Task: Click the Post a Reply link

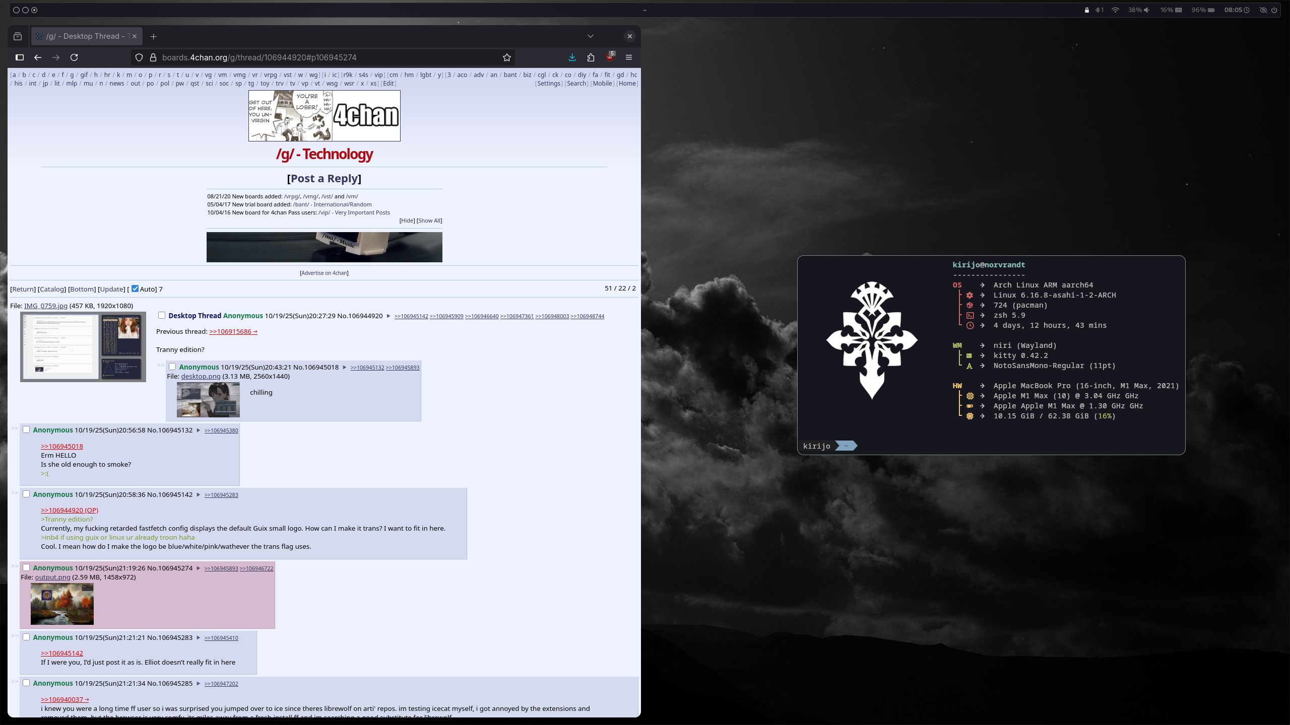Action: [324, 178]
